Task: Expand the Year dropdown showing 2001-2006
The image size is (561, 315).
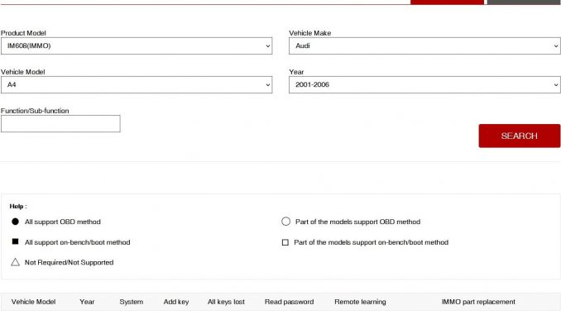Action: click(x=424, y=84)
